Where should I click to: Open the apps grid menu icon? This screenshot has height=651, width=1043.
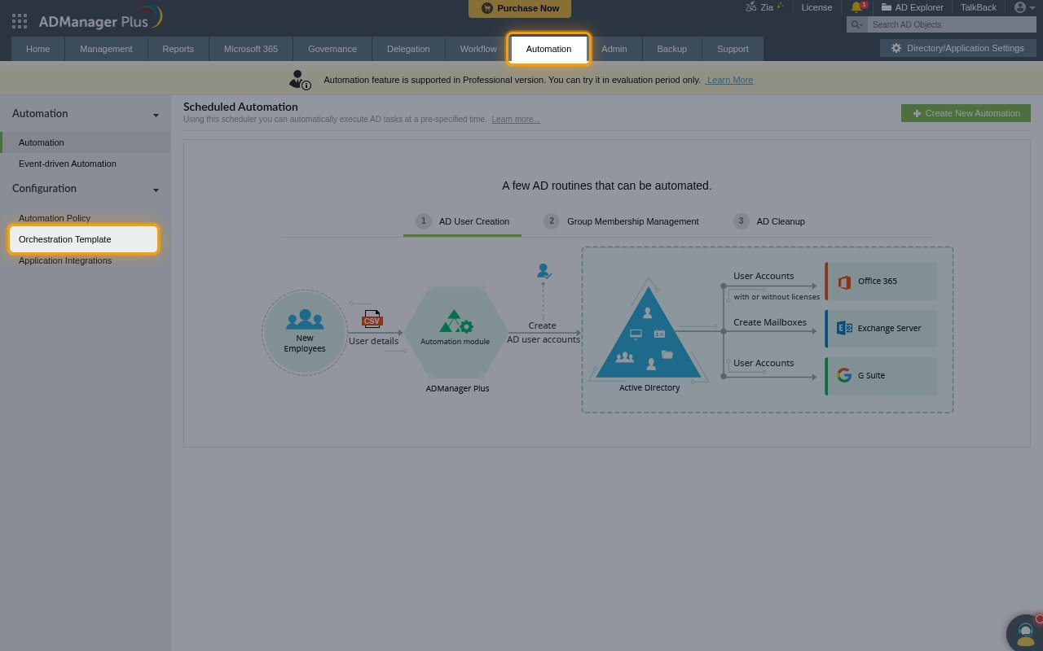point(20,21)
